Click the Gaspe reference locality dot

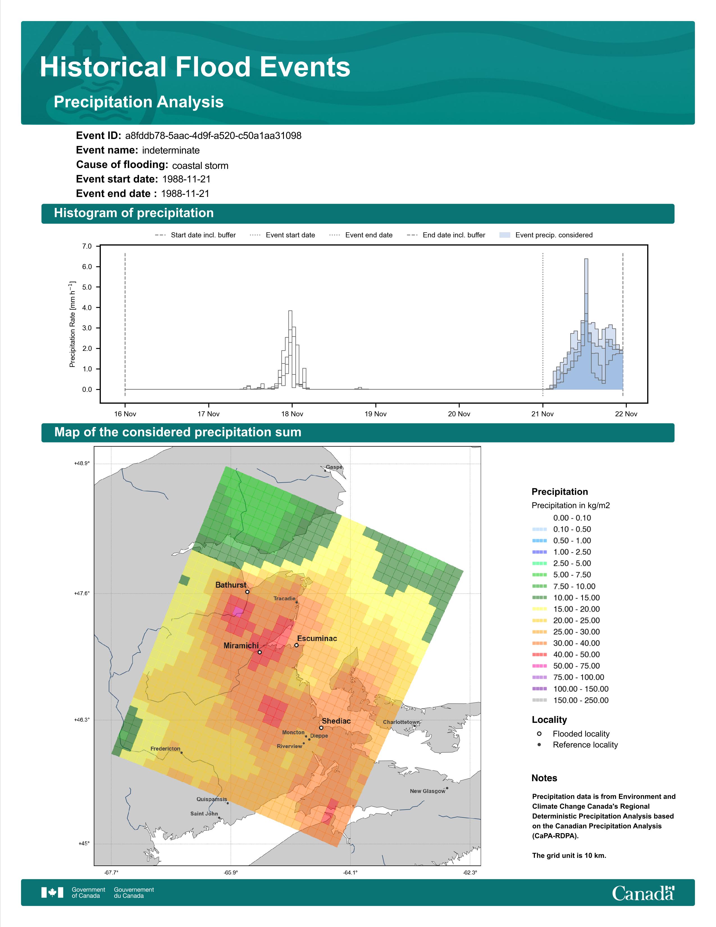325,470
